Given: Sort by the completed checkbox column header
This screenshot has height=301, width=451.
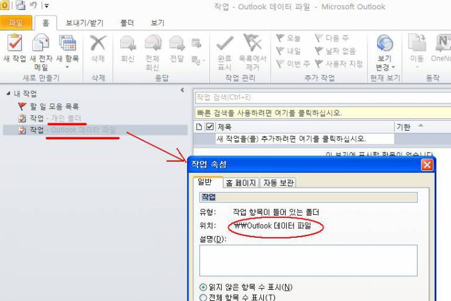Looking at the screenshot, I should tap(210, 126).
